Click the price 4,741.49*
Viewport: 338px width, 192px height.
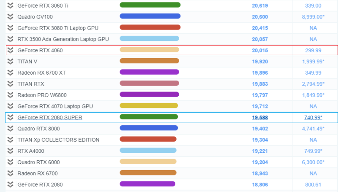(313, 129)
